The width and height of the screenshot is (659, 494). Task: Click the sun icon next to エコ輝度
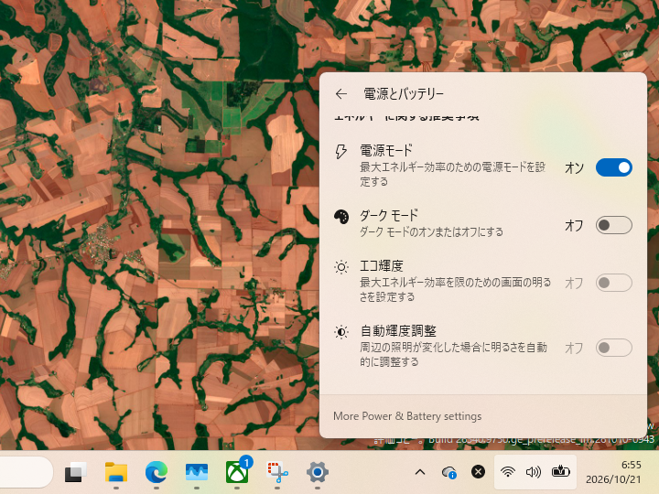(341, 267)
